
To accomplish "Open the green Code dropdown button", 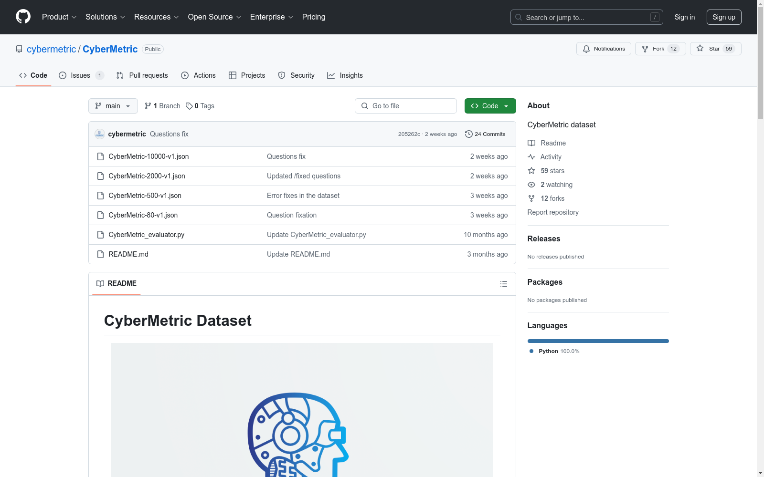I will coord(490,106).
